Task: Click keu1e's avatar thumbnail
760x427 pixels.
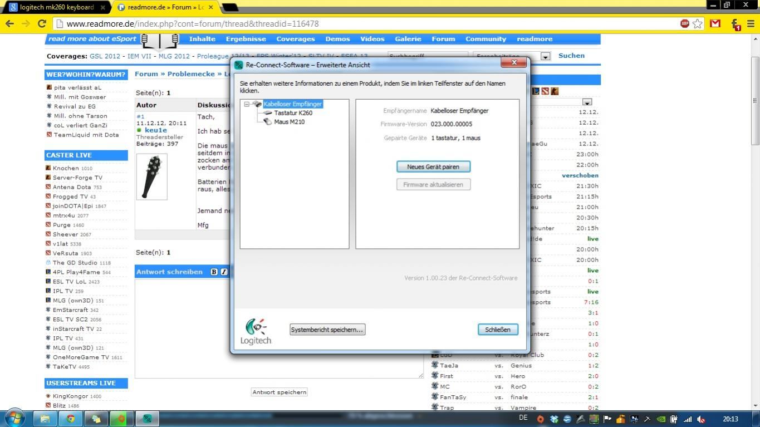Action: pos(151,177)
